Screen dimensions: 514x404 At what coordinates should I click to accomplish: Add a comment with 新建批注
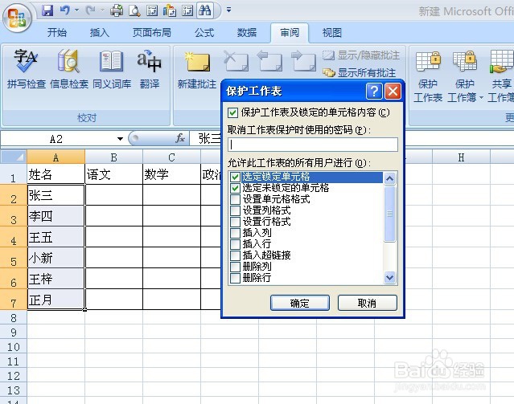tap(197, 69)
